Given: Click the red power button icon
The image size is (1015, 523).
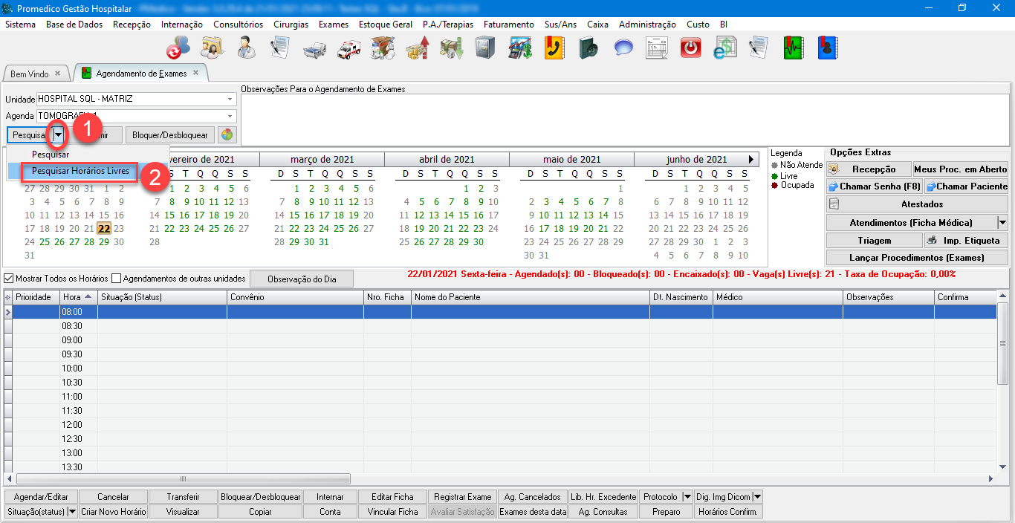Looking at the screenshot, I should (x=690, y=49).
